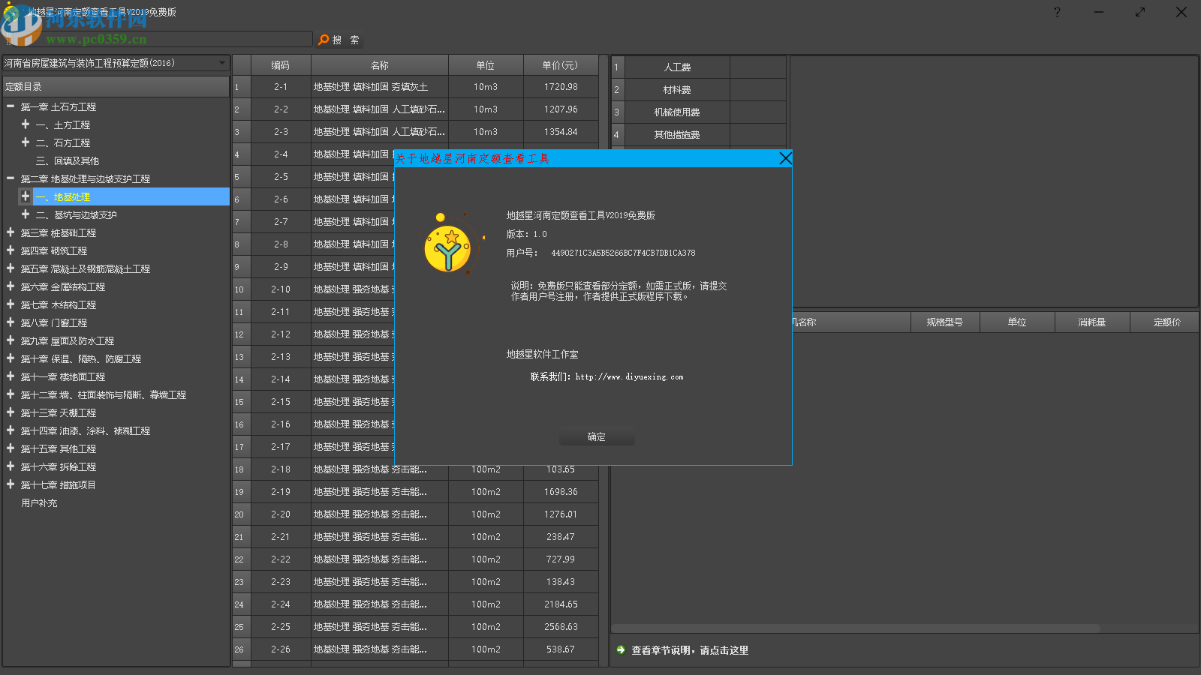Collapse 第一章 土石方工程 node
The width and height of the screenshot is (1201, 675).
tap(11, 106)
